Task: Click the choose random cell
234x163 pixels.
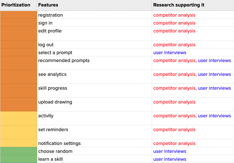Action: [55, 151]
